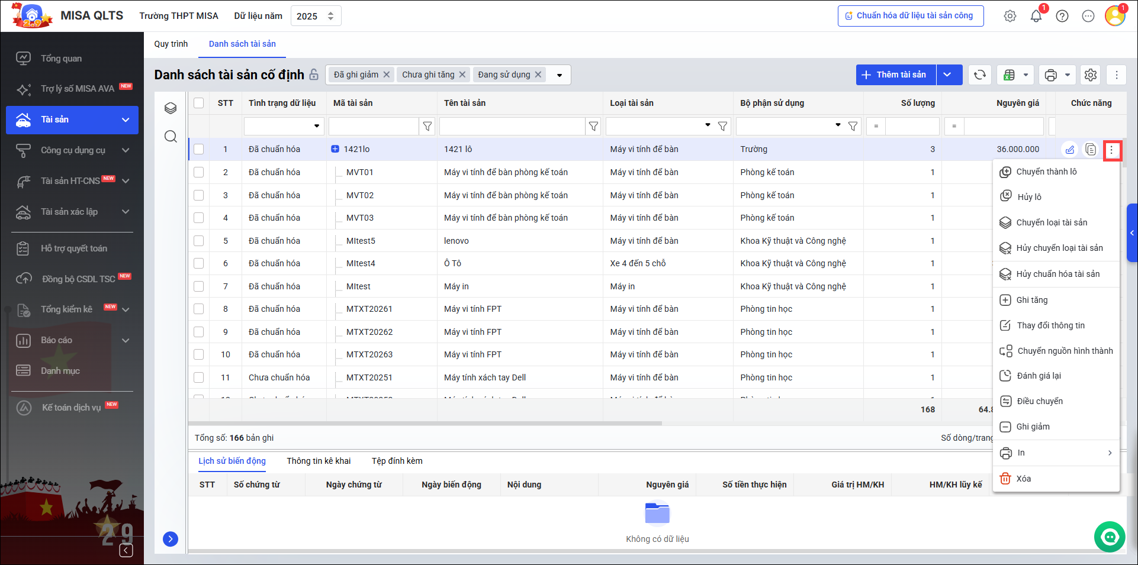Open the table settings gear icon
The height and width of the screenshot is (565, 1138).
tap(1091, 75)
